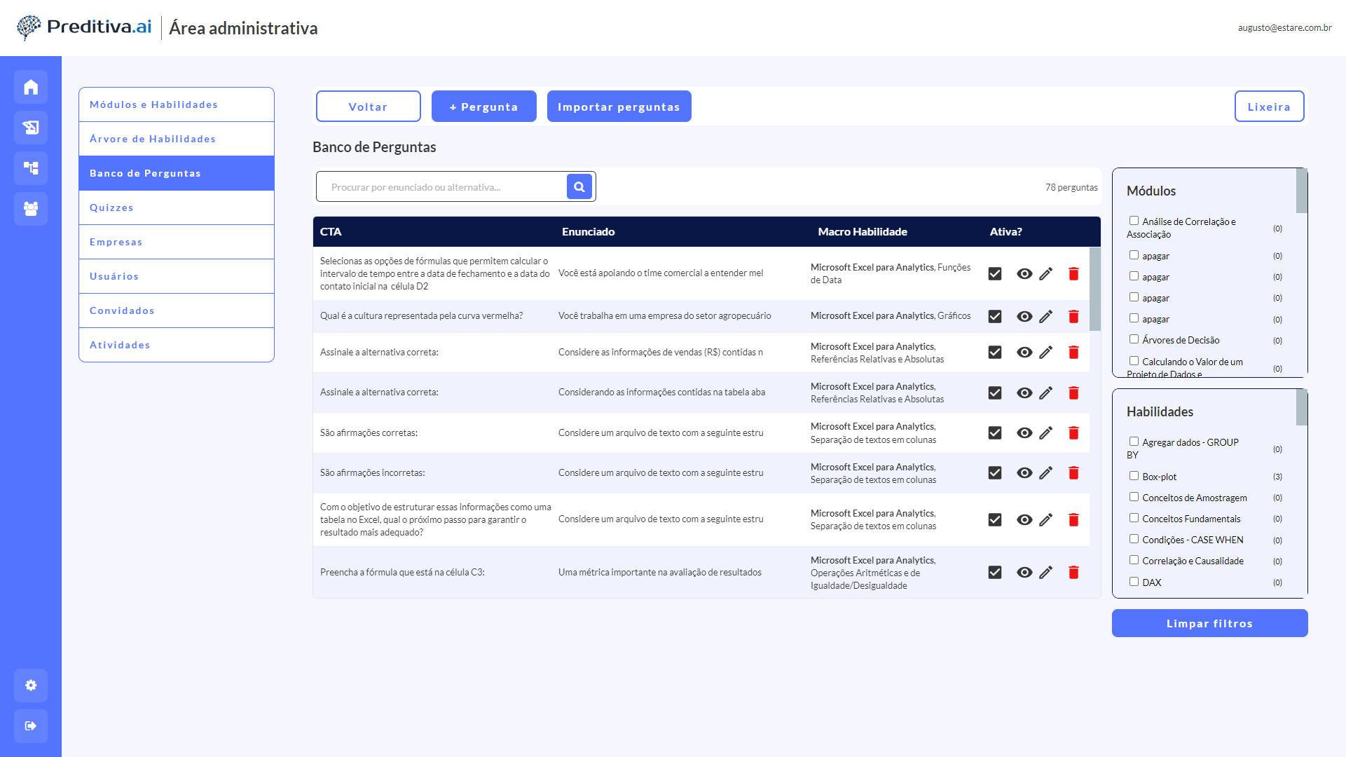Image resolution: width=1346 pixels, height=757 pixels.
Task: Open 'Árvore de Habilidades' menu item
Action: 177,139
